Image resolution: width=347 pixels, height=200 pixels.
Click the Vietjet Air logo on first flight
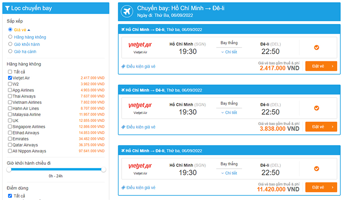pyautogui.click(x=140, y=45)
